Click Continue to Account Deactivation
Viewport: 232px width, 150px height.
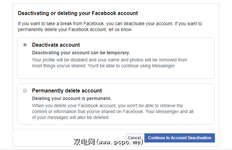(179, 138)
